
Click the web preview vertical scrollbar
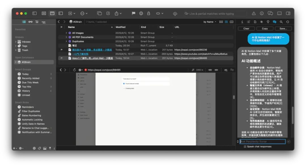pos(234,97)
